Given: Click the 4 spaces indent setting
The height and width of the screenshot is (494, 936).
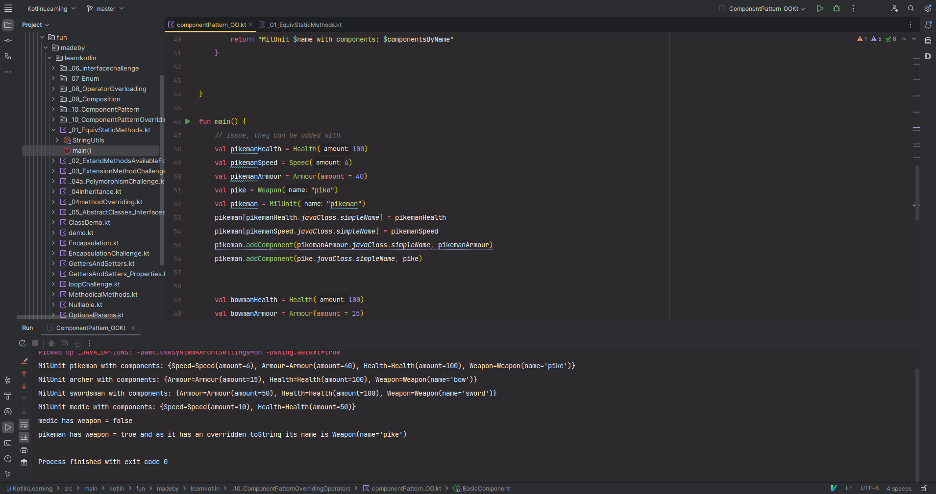Looking at the screenshot, I should [x=899, y=488].
